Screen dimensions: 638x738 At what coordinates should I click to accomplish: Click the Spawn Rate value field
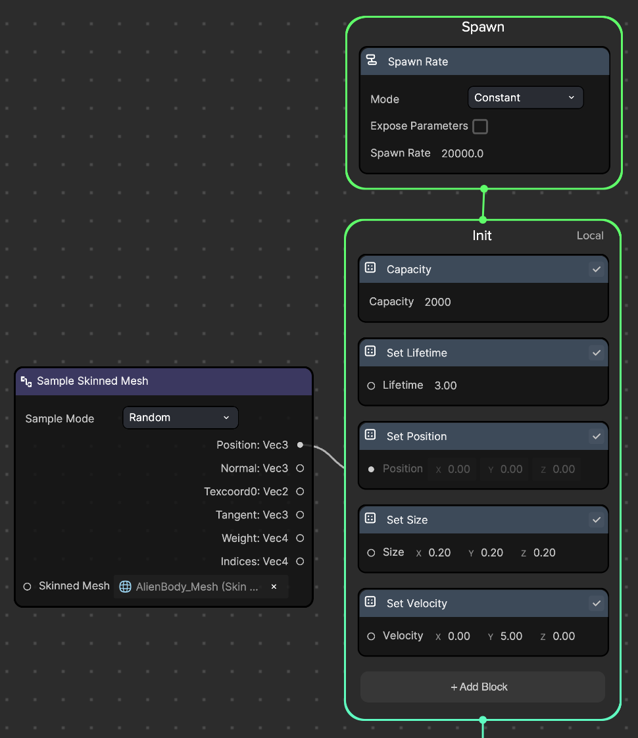462,153
